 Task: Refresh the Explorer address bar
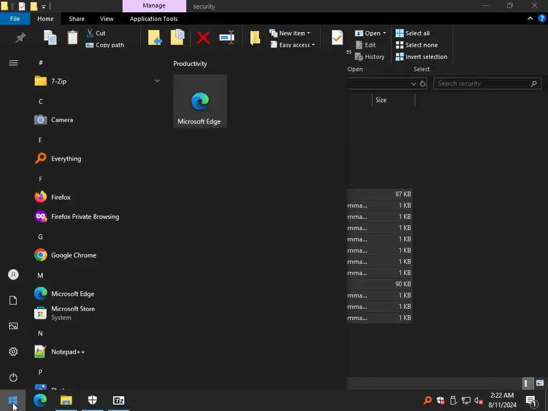tap(423, 83)
